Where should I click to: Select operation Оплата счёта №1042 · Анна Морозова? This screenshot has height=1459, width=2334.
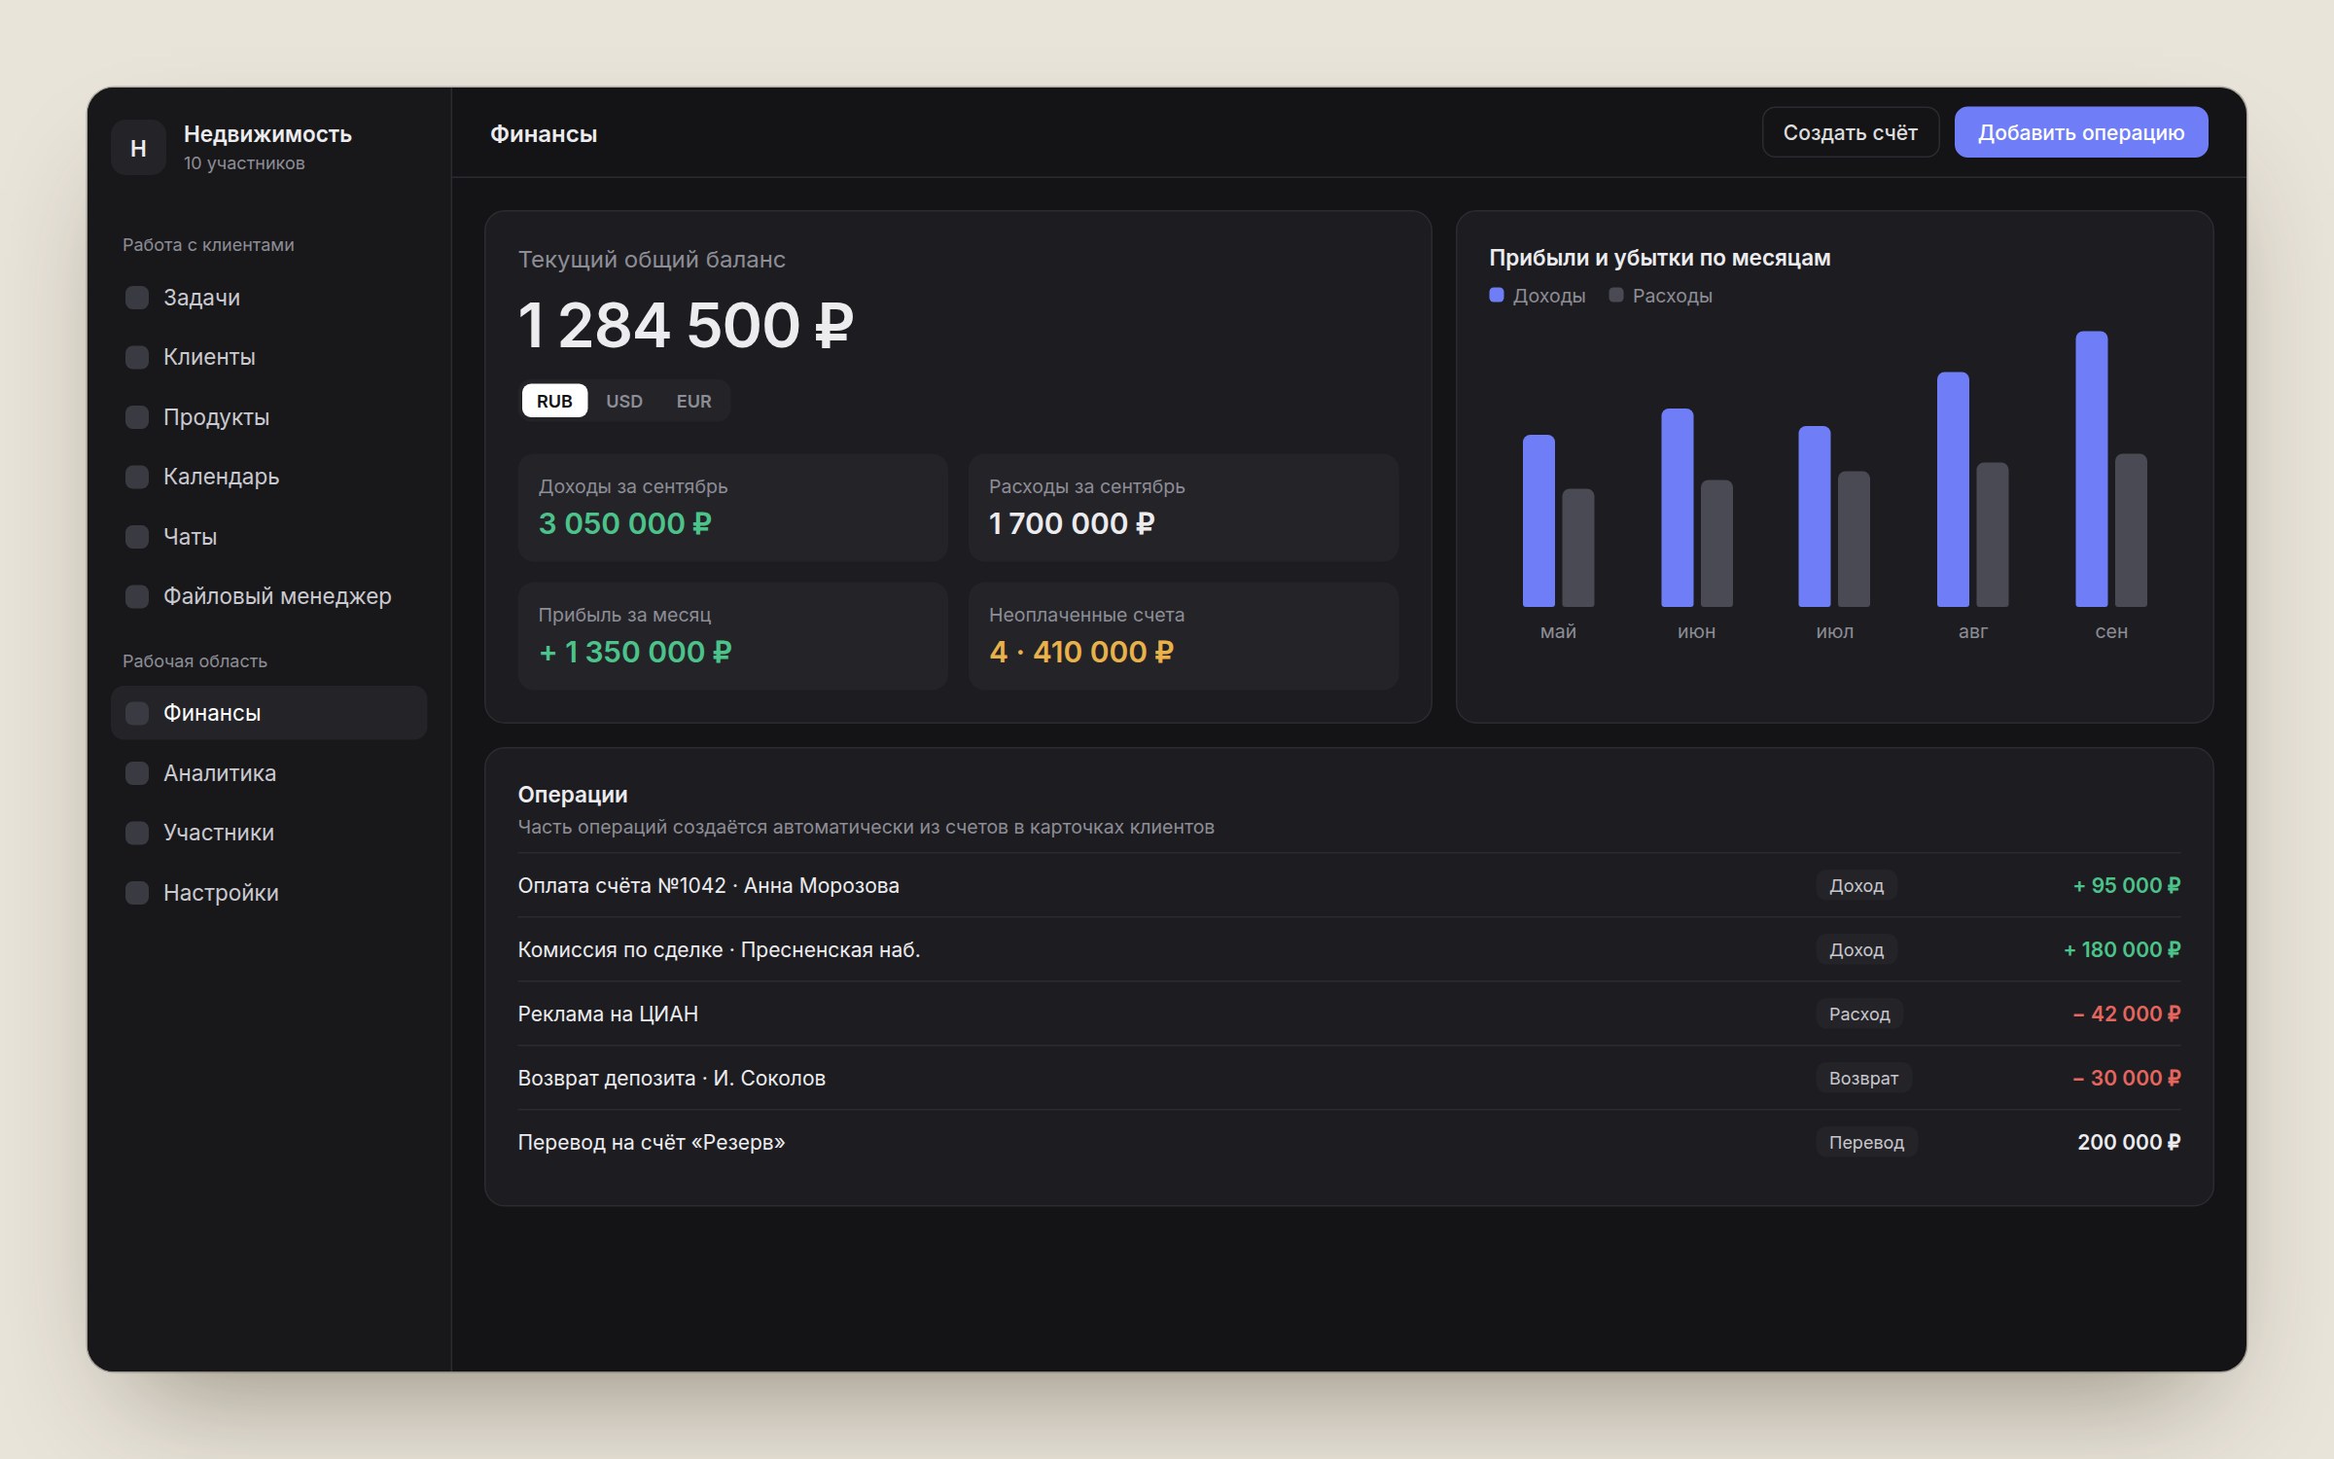coord(1349,885)
